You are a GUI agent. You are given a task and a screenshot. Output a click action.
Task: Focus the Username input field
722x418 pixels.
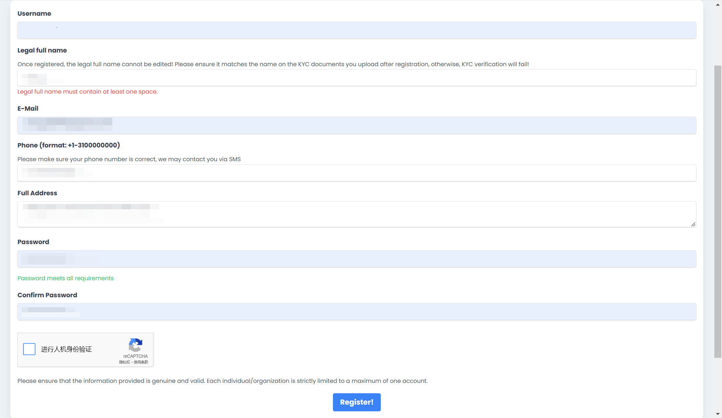(357, 30)
